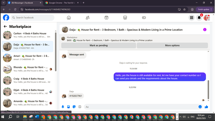This screenshot has width=215, height=121.
Task: Open the Amanda House for Rent conversation
Action: tap(27, 103)
